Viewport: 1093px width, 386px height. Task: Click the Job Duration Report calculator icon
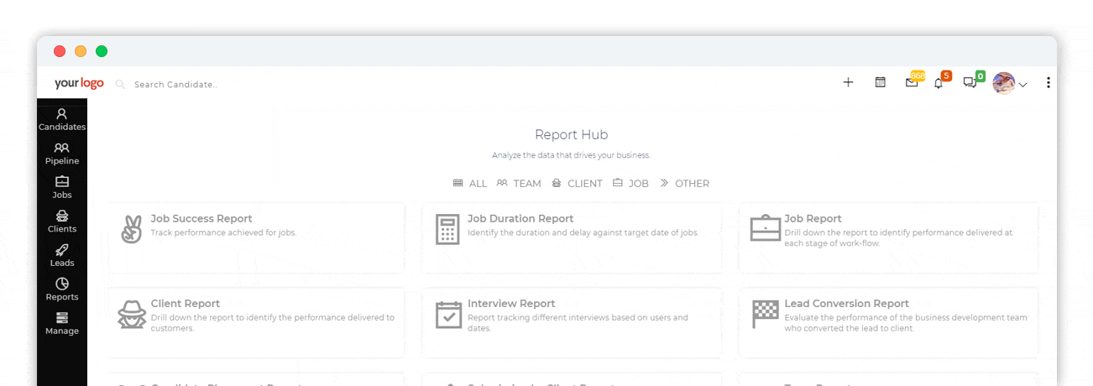tap(447, 229)
